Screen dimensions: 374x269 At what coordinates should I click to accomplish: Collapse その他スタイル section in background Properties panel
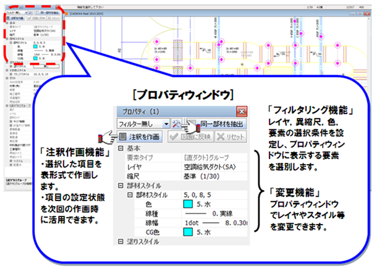click(7, 70)
